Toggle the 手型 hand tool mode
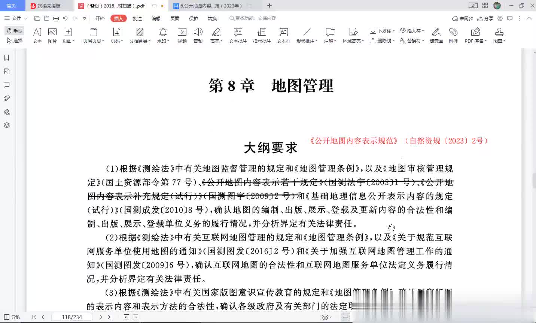 tap(15, 31)
